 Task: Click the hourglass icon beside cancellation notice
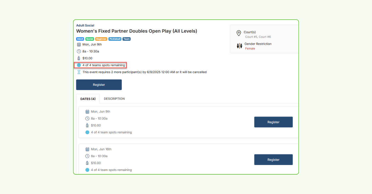tap(79, 72)
